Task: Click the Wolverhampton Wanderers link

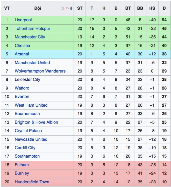Action: [x=40, y=71]
